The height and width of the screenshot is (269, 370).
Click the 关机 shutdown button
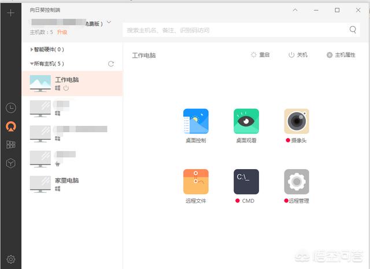[x=298, y=55]
